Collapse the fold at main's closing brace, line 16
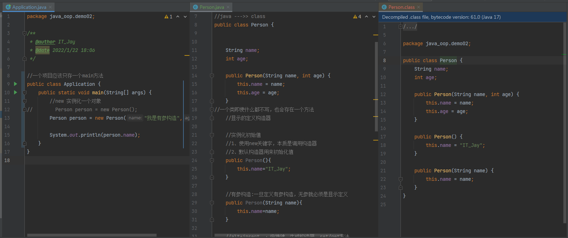Screen dimensions: 568x238 click(x=24, y=143)
